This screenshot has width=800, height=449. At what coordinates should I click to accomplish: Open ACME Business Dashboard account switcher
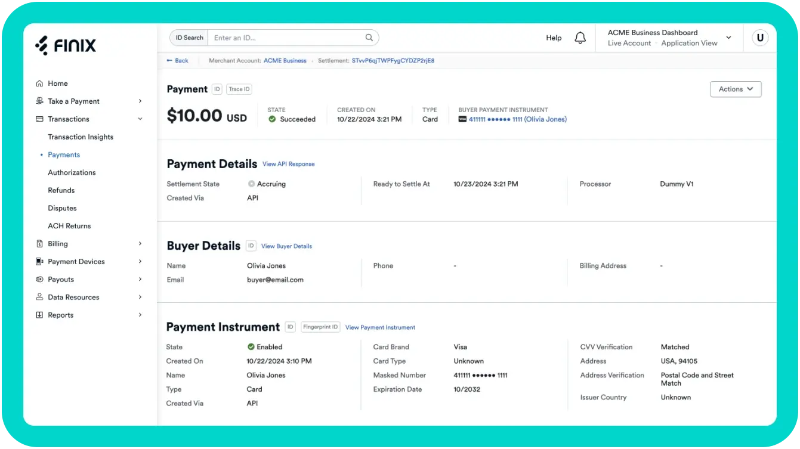[x=669, y=38]
